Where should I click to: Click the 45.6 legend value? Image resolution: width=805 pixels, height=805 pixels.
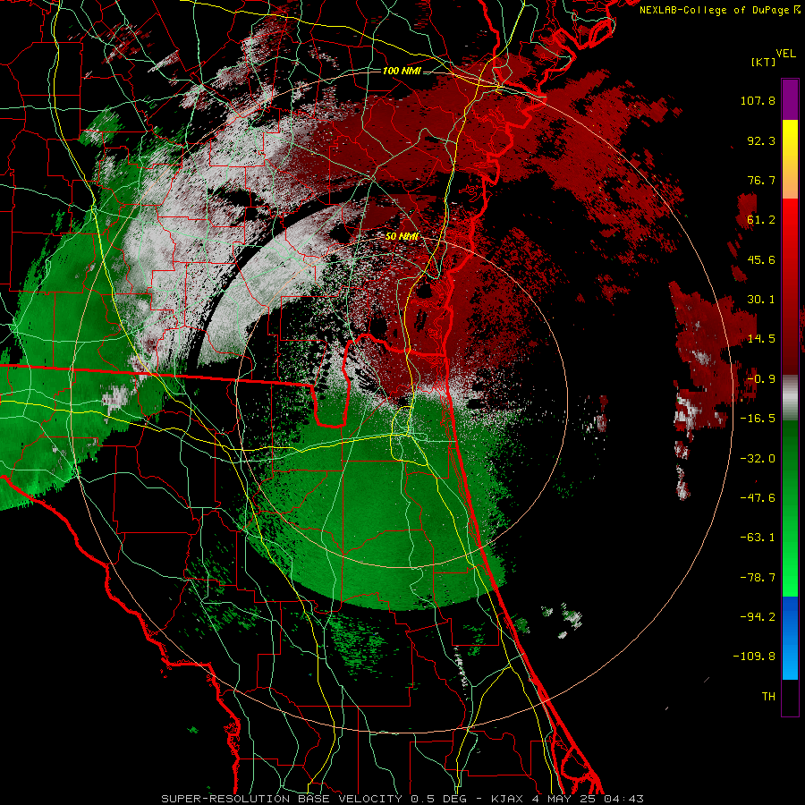click(x=761, y=259)
